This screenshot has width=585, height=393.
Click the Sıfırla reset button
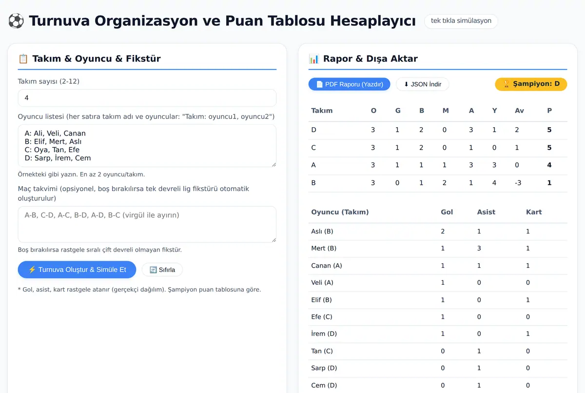tap(162, 270)
